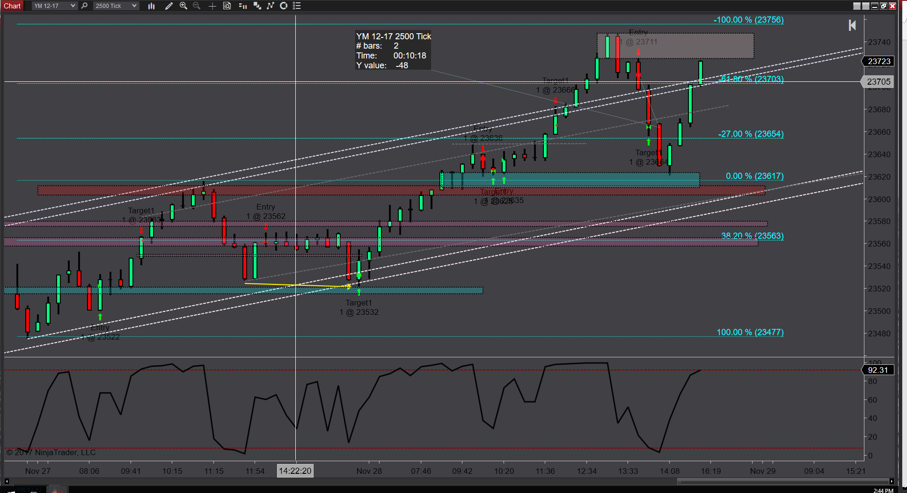This screenshot has height=493, width=907.
Task: Jump to latest bar with chart arrow icon
Action: click(852, 25)
